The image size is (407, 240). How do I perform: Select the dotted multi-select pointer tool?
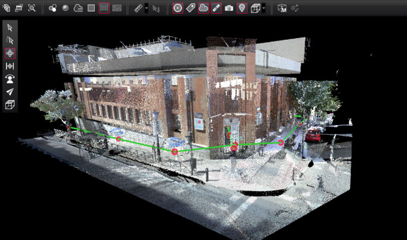10,40
